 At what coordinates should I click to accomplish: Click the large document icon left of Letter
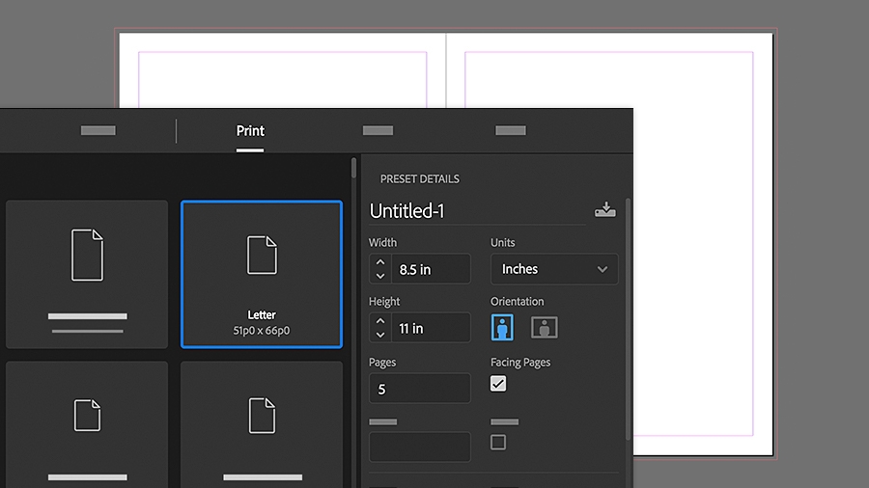click(x=87, y=255)
